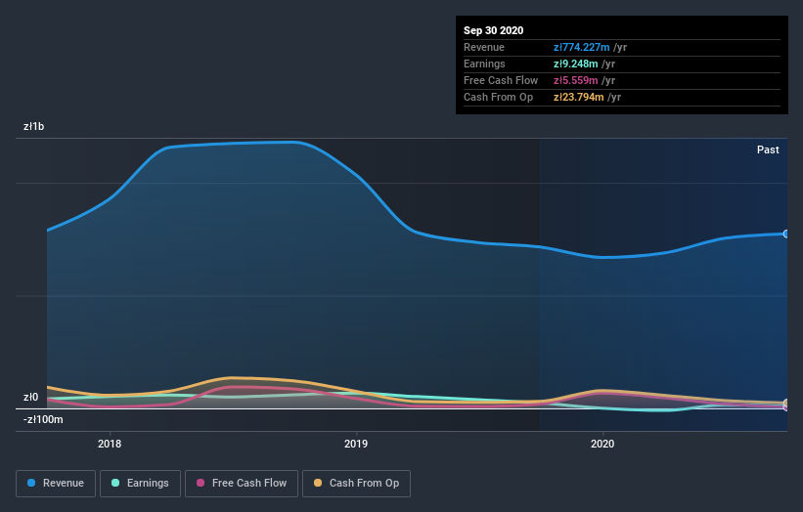
Task: Click the blue Revenue legend dot
Action: click(x=31, y=483)
